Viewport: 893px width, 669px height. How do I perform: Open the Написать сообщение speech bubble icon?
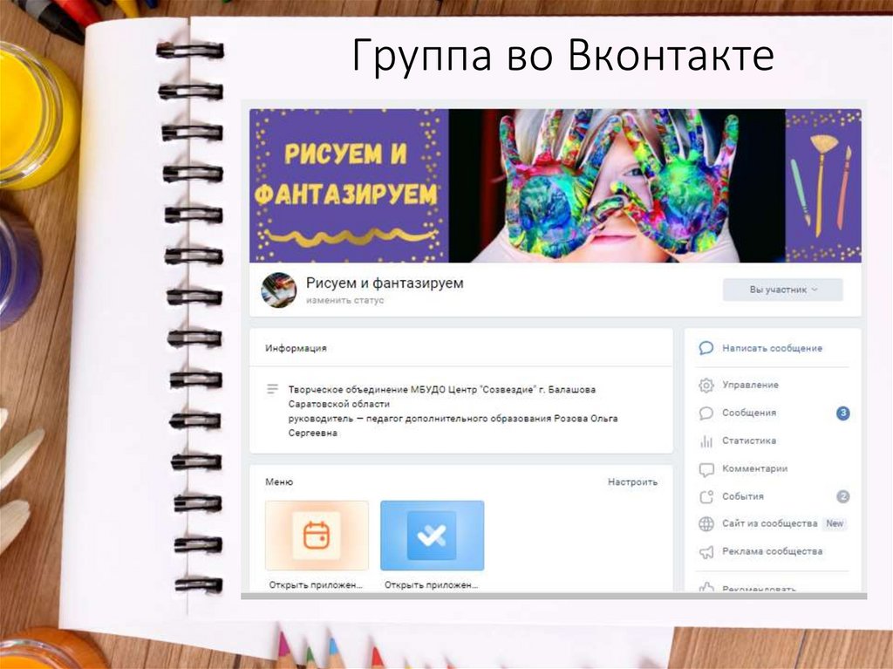[x=706, y=348]
